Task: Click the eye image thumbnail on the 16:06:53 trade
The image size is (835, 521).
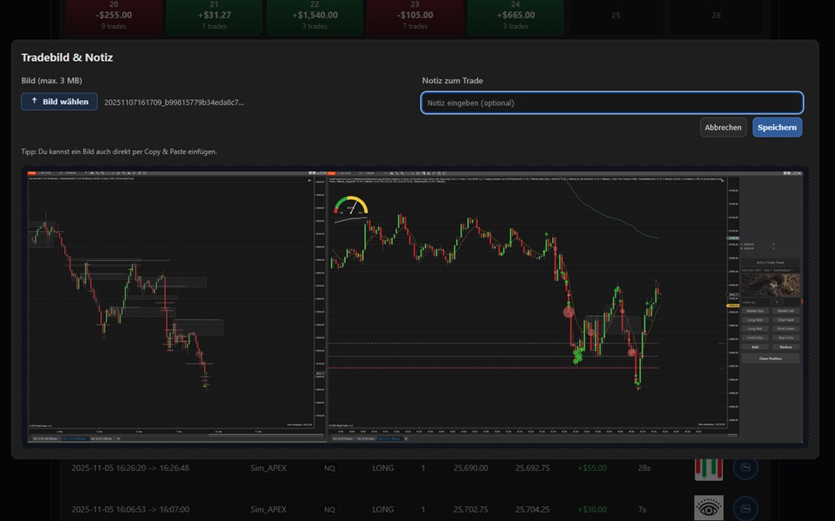Action: tap(708, 508)
